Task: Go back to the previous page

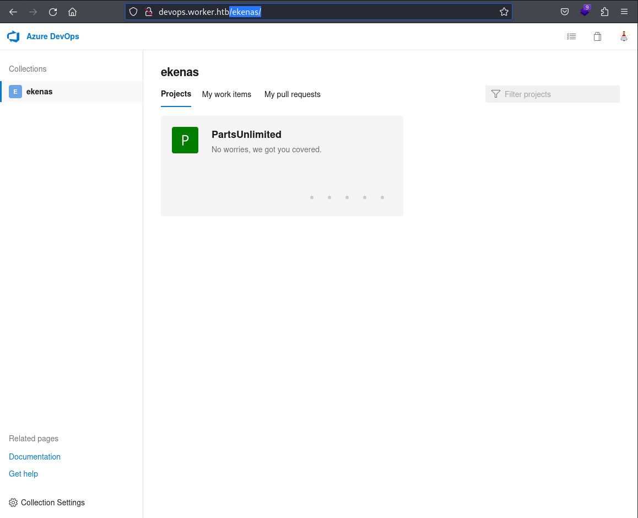Action: 13,12
